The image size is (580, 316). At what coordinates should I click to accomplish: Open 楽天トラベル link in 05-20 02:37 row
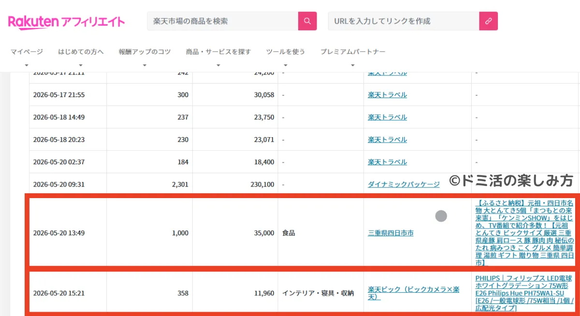387,162
